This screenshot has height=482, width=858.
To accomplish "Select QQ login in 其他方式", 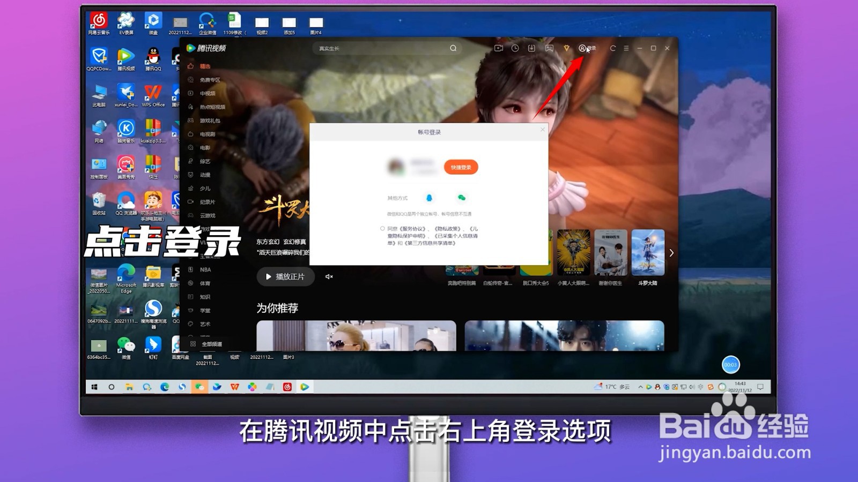I will point(429,198).
